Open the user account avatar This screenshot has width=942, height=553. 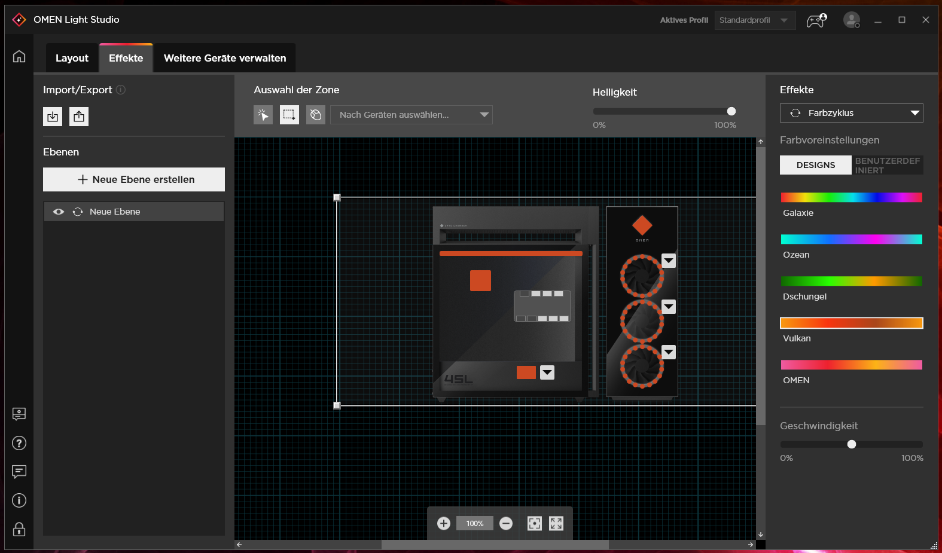852,20
